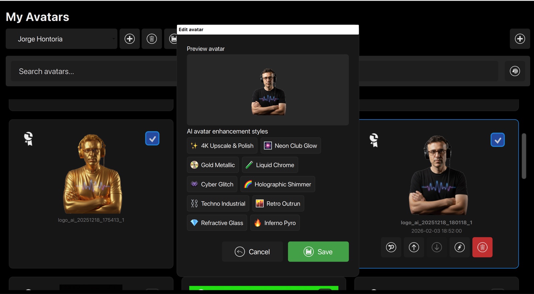Select the Gold Metallic enhancement style
Screen dimensions: 534x294
click(x=213, y=165)
